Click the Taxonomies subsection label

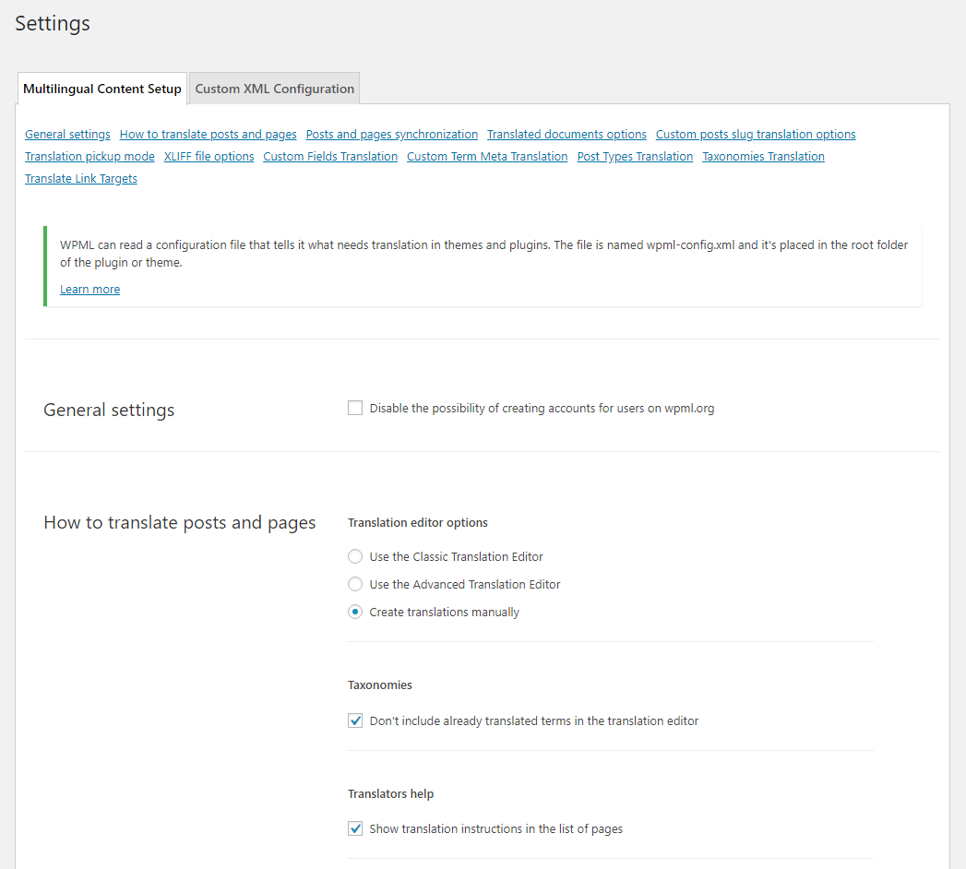[379, 684]
